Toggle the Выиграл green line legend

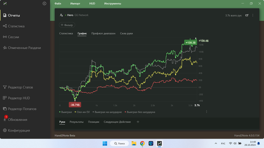66,112
